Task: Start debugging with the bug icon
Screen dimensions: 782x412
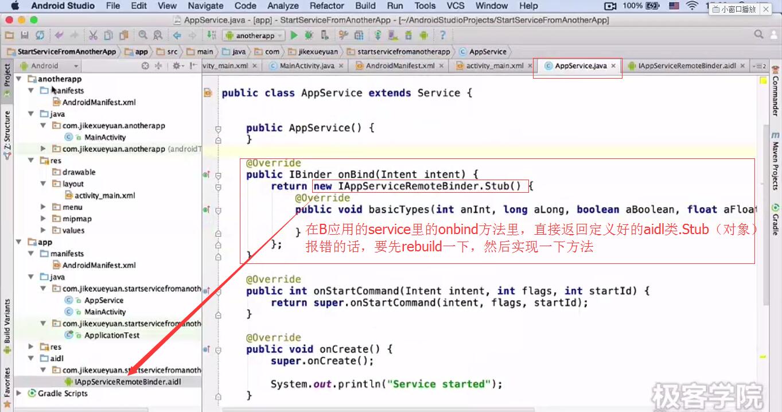Action: click(309, 36)
